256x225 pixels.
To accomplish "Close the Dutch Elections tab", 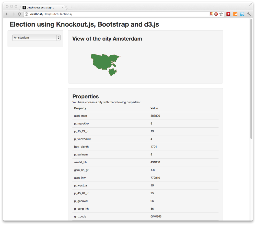I will [63, 7].
